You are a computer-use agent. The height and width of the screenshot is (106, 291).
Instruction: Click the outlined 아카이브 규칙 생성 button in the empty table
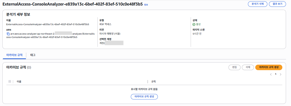point(144,97)
